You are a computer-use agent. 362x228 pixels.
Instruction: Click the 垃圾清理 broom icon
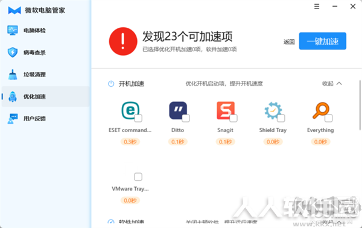point(13,75)
